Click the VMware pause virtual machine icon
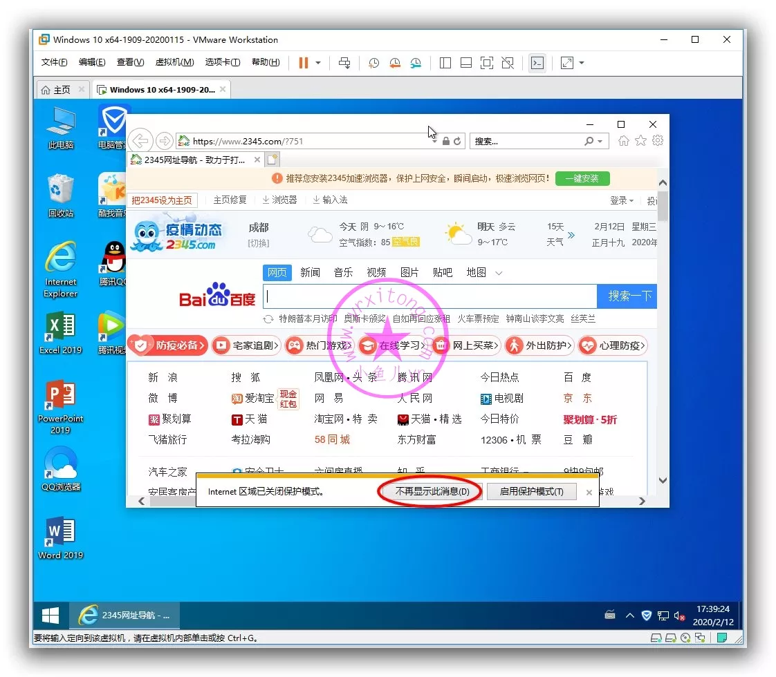 [x=303, y=63]
